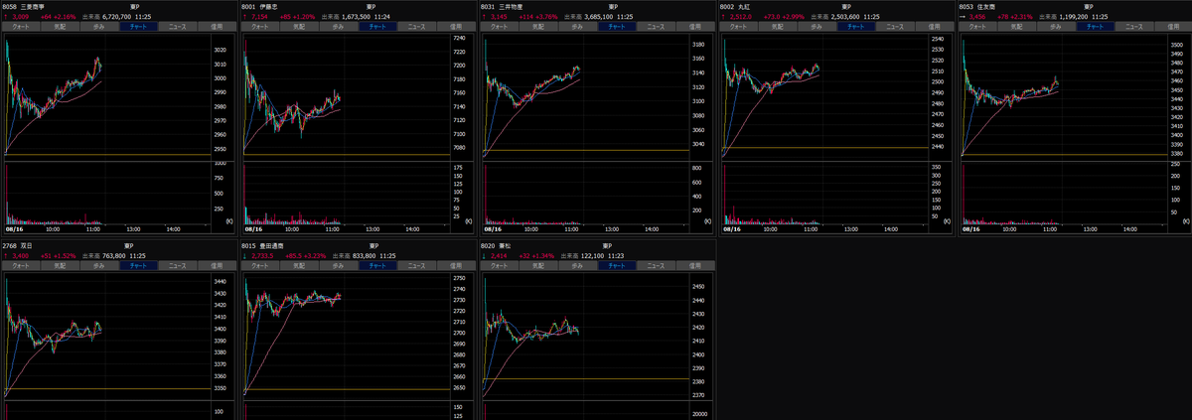Open クォート tab in 双日 2768 panel
1192x420 pixels.
tap(21, 266)
